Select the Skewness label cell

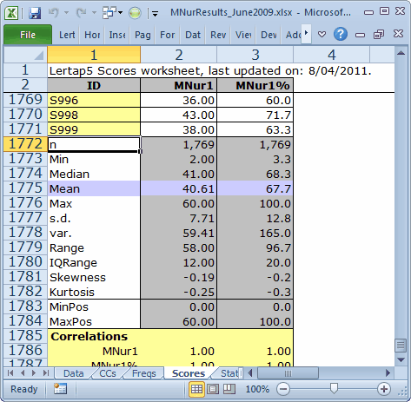(x=94, y=277)
